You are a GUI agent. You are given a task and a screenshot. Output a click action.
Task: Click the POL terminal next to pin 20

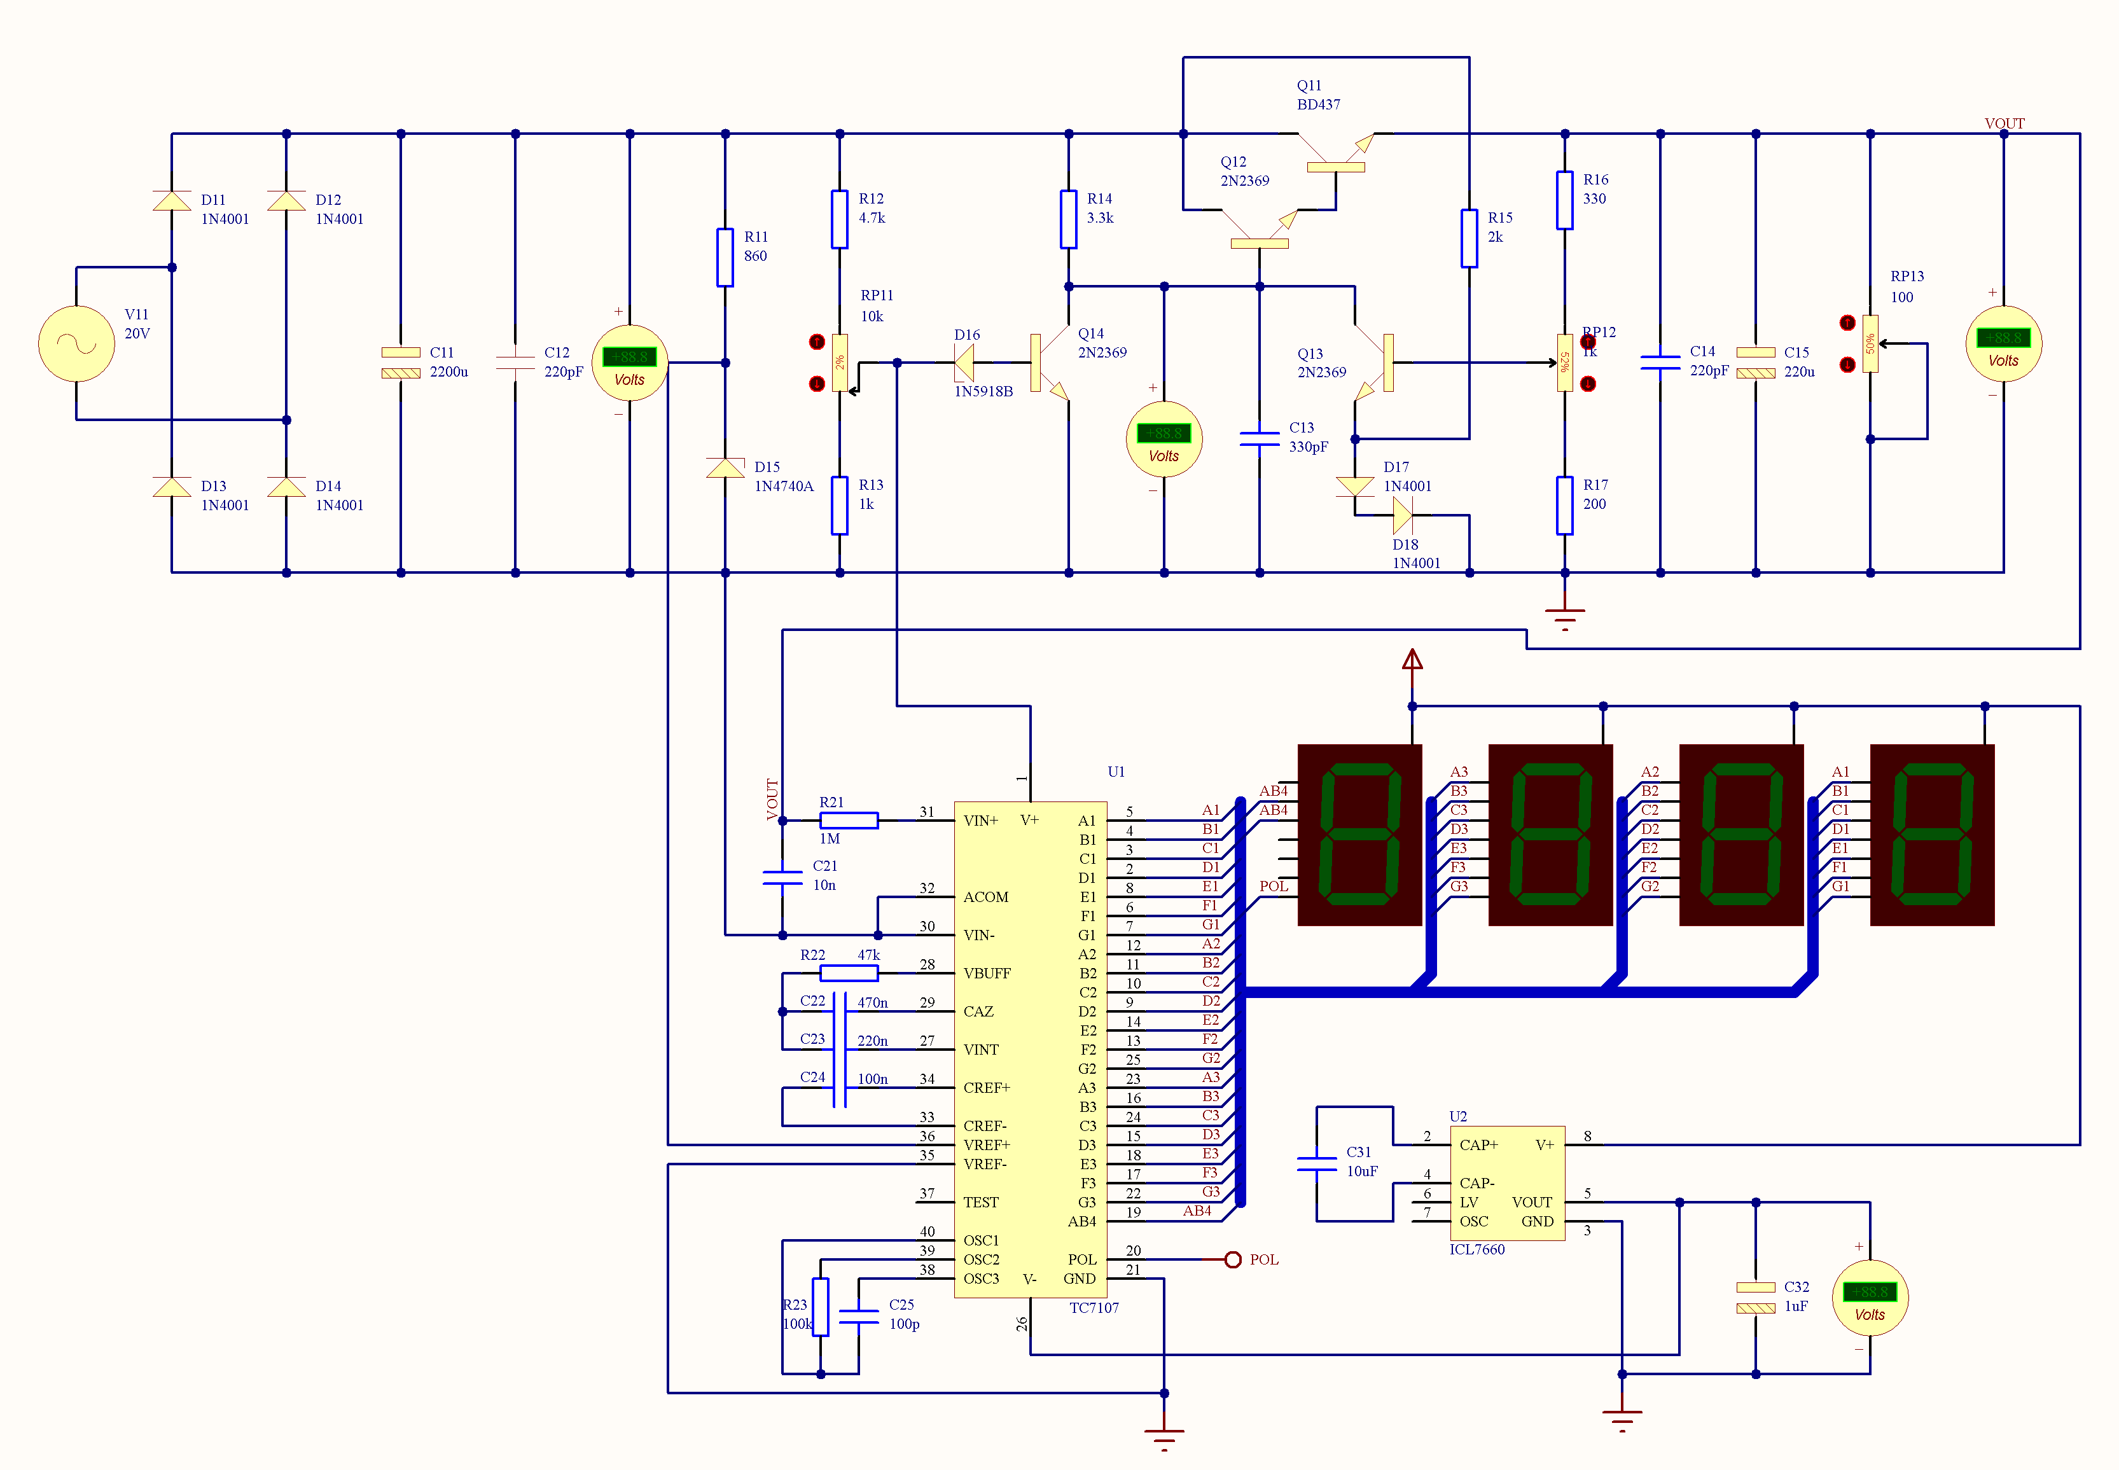[1233, 1259]
